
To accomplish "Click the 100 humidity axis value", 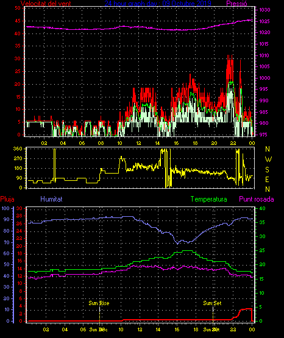I will 5,208.
